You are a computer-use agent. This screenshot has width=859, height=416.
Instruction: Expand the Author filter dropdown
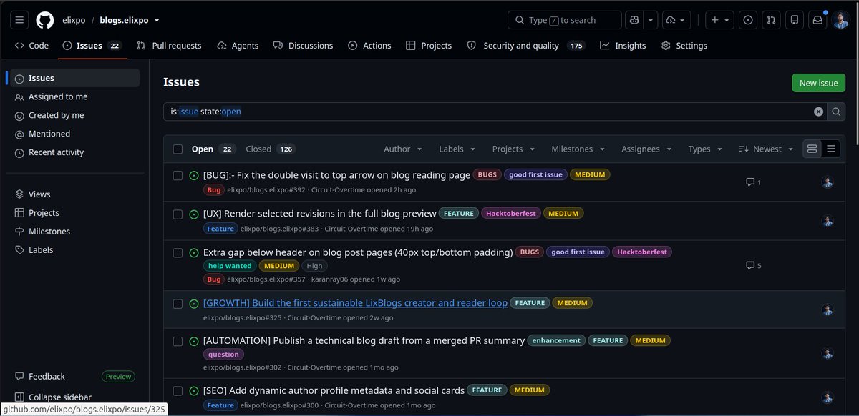coord(403,149)
